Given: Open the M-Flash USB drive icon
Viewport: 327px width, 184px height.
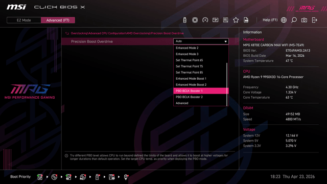Looking at the screenshot, I should [x=184, y=20].
